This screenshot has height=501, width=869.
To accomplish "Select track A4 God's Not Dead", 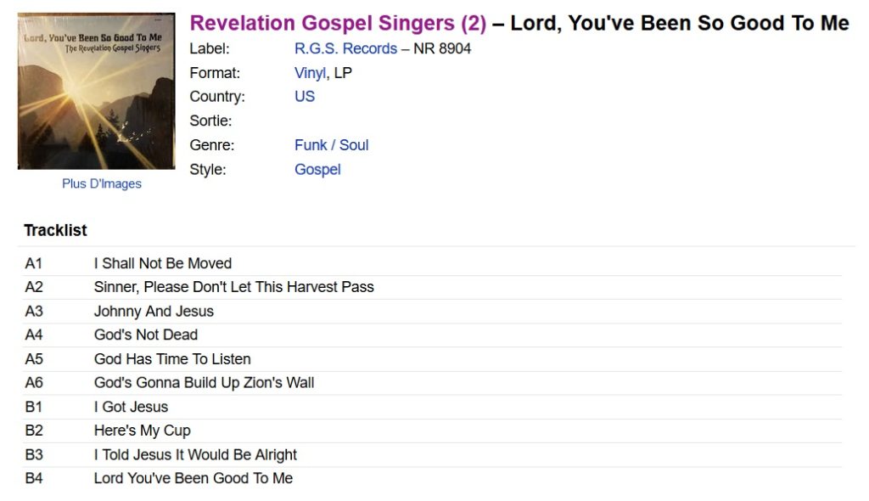I will (432, 335).
